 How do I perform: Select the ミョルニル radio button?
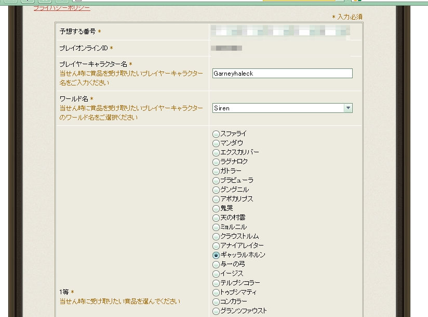tap(216, 227)
